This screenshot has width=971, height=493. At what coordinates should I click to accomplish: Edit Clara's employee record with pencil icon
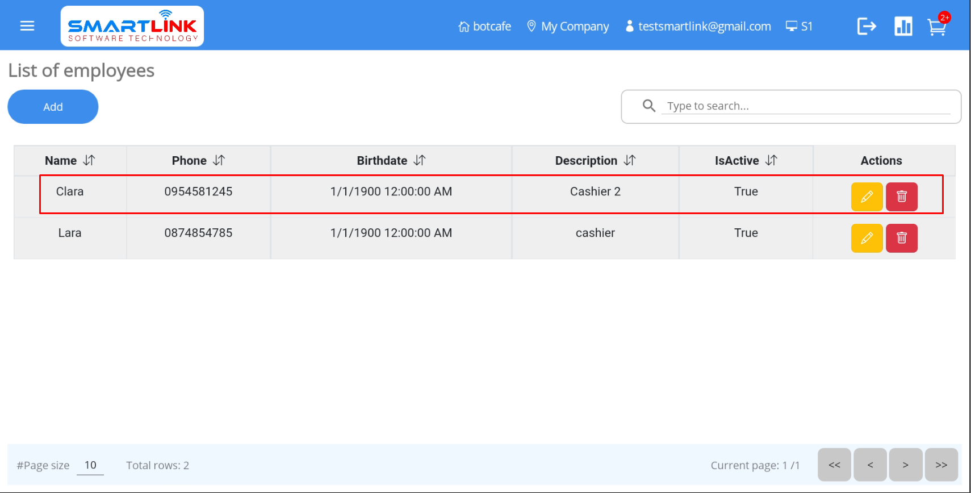(867, 197)
